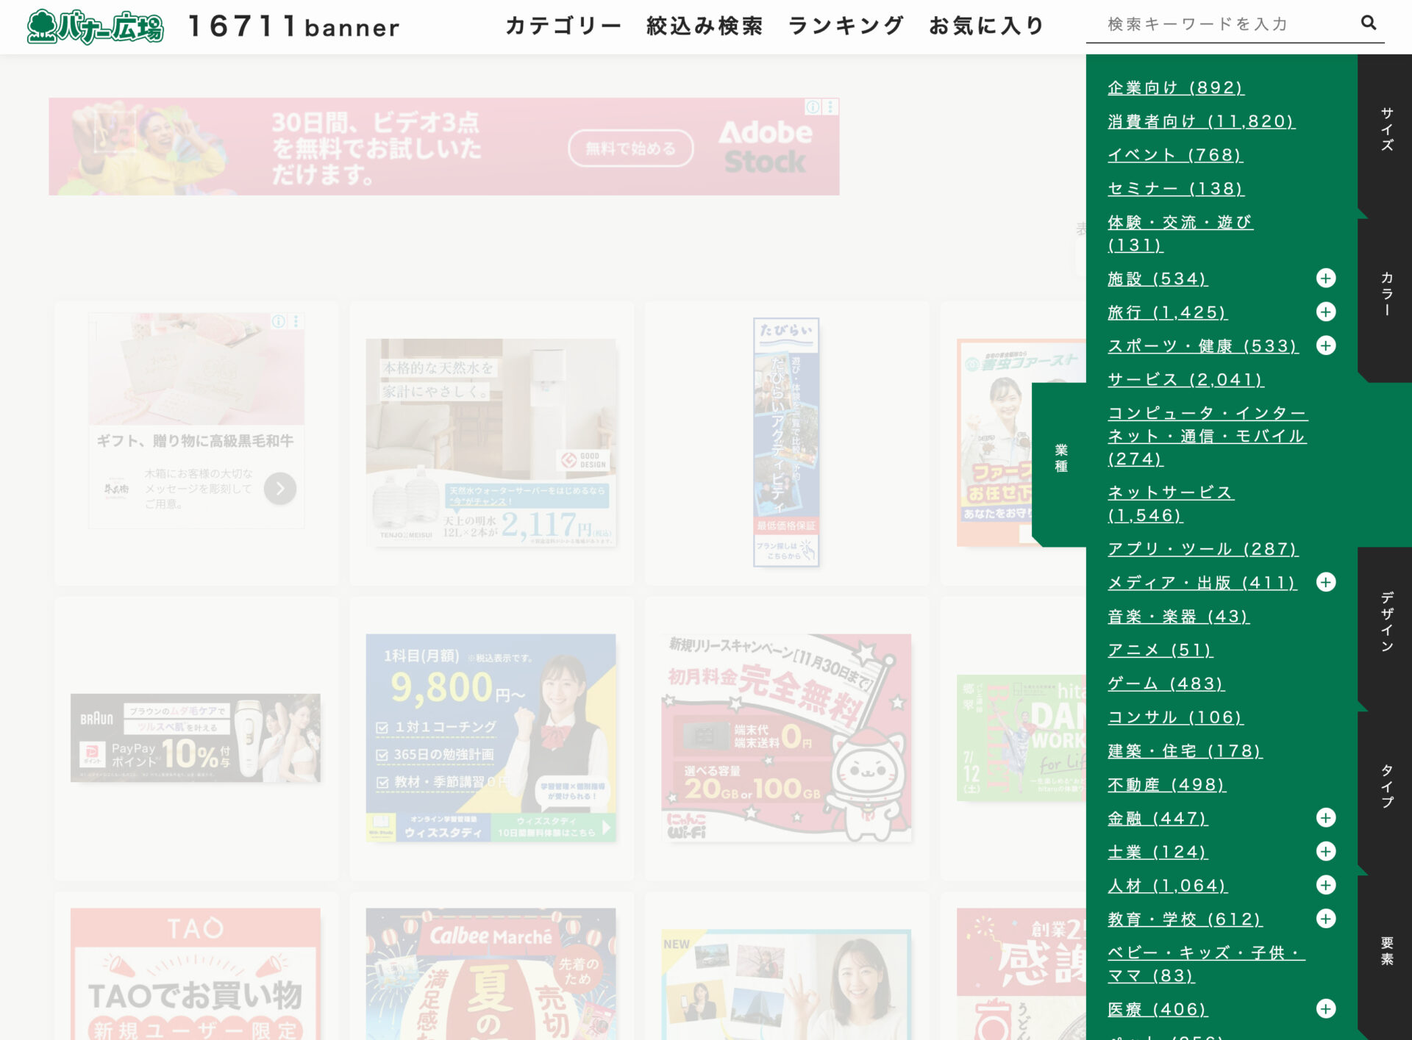Open the セミナー (138) category link
Screen dimensions: 1412x1040
pyautogui.click(x=1175, y=189)
